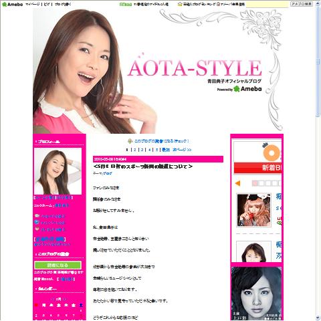Click the プロフィール sidebar heading

pyautogui.click(x=49, y=142)
